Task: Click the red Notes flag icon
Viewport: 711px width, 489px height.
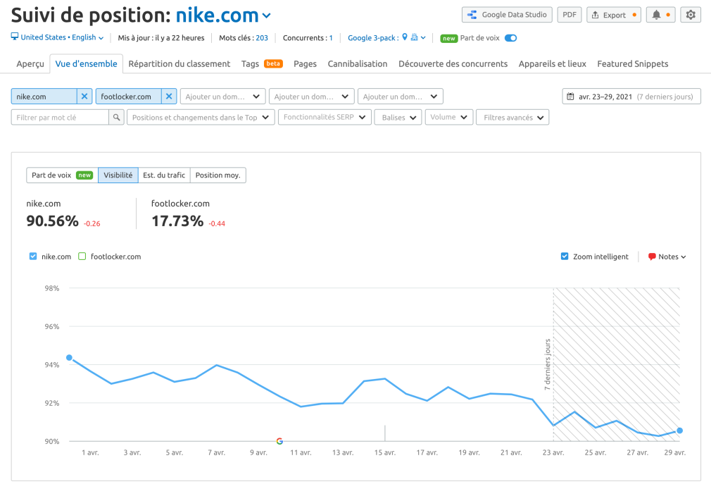Action: pos(652,256)
